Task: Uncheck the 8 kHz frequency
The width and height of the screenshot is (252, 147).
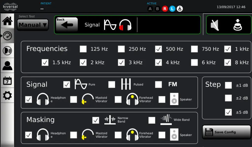Action: point(228,62)
